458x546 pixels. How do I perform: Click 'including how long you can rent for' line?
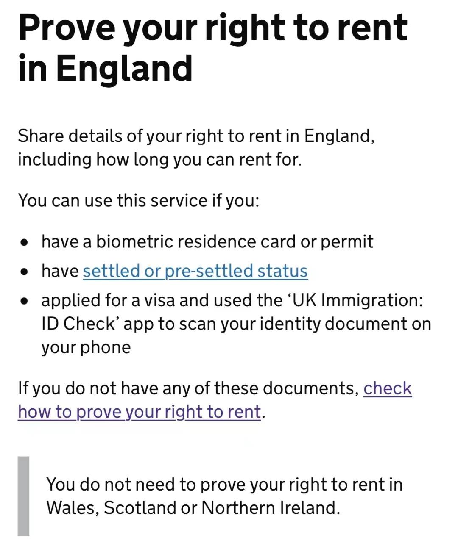point(159,160)
